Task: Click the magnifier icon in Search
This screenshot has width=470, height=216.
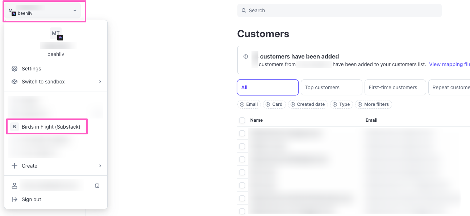Action: (x=244, y=10)
